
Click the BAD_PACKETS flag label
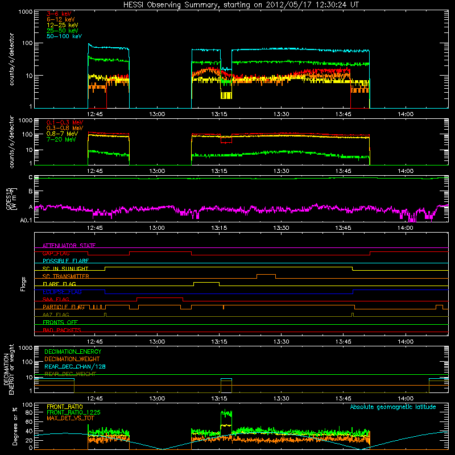pos(62,330)
